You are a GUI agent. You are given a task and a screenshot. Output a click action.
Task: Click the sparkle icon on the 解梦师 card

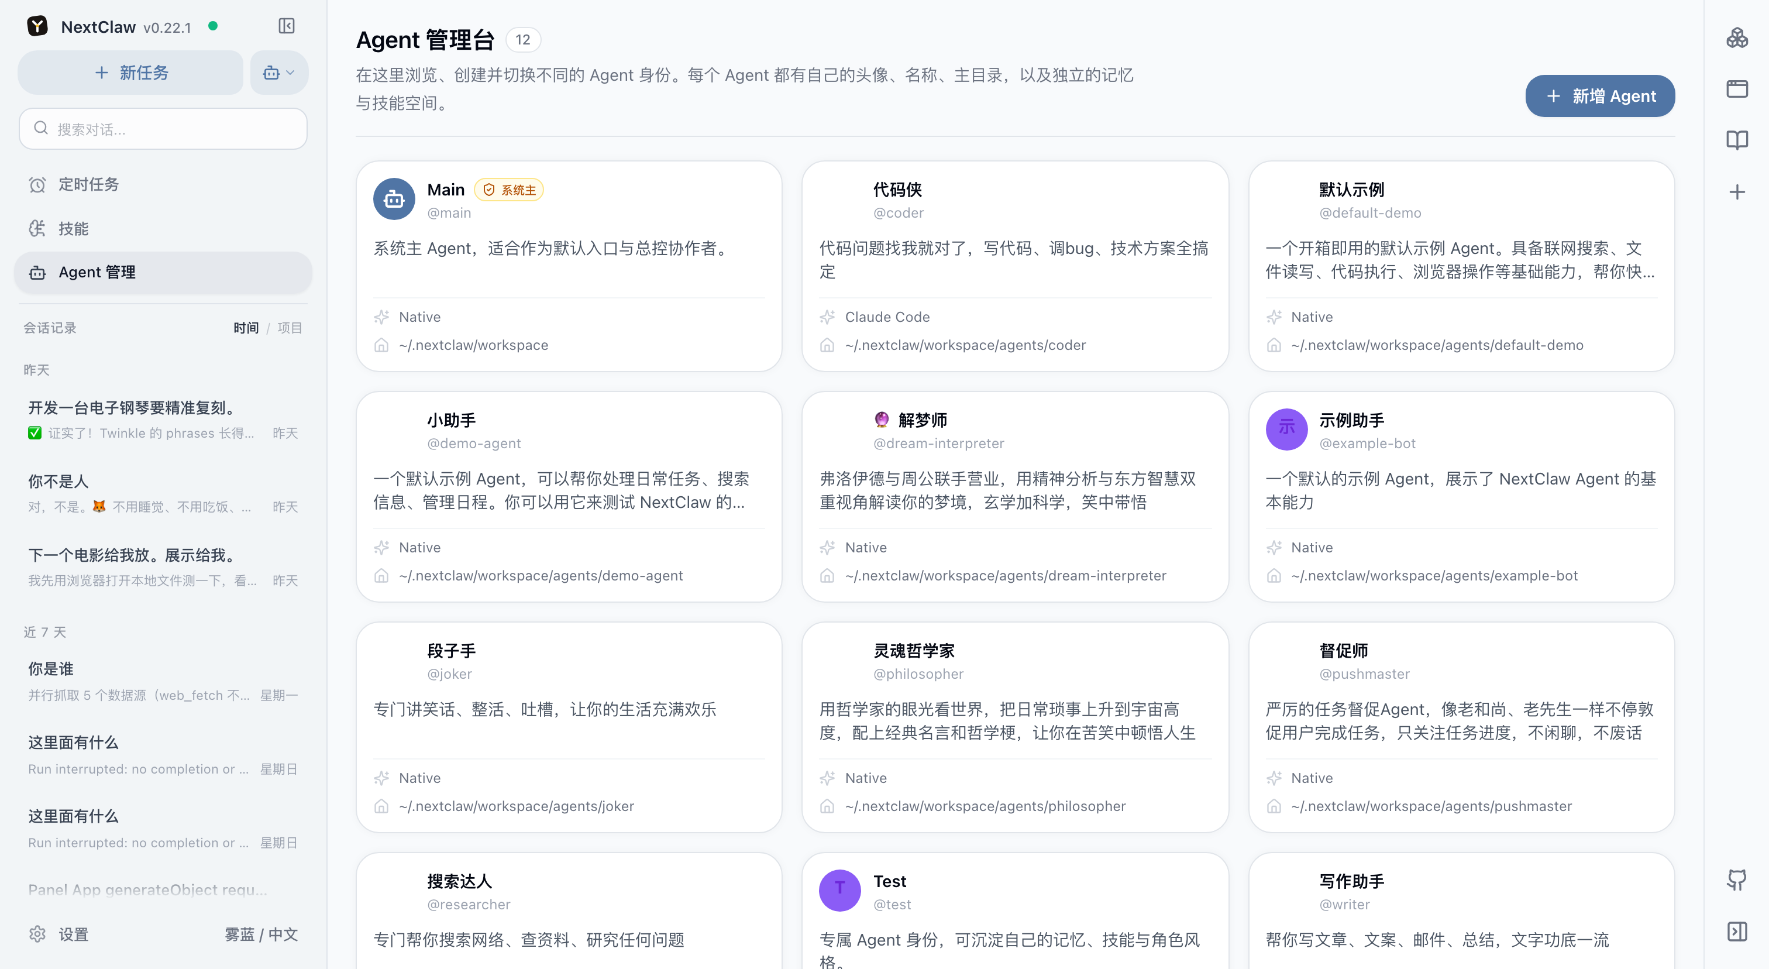(x=828, y=547)
